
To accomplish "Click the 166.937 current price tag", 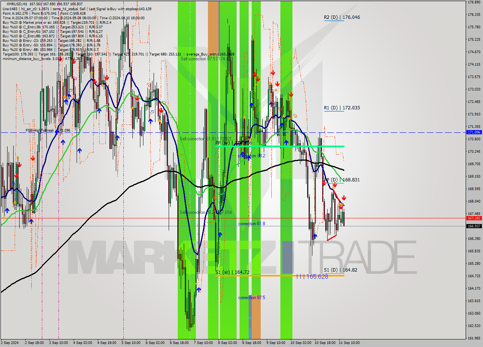I will 474,226.
